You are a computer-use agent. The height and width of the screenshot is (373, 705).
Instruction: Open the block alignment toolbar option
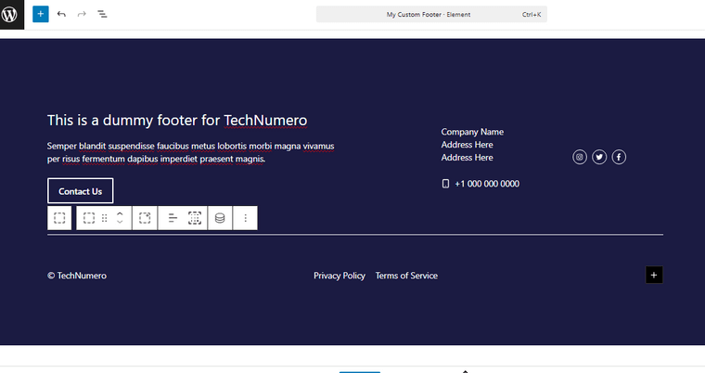(x=173, y=218)
